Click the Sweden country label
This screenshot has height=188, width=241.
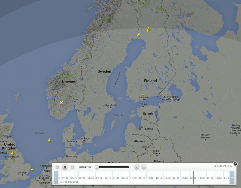pyautogui.click(x=104, y=71)
